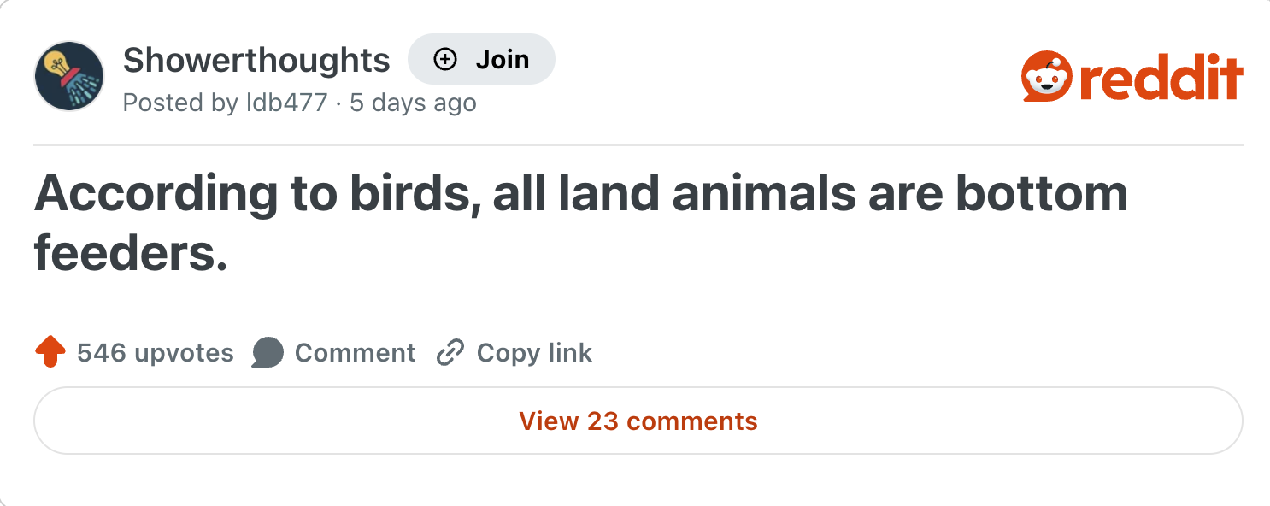This screenshot has width=1270, height=506.
Task: Open the Showerthoughts subreddit name link
Action: pos(256,60)
